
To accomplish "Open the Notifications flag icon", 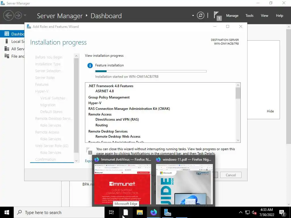I will coord(217,16).
